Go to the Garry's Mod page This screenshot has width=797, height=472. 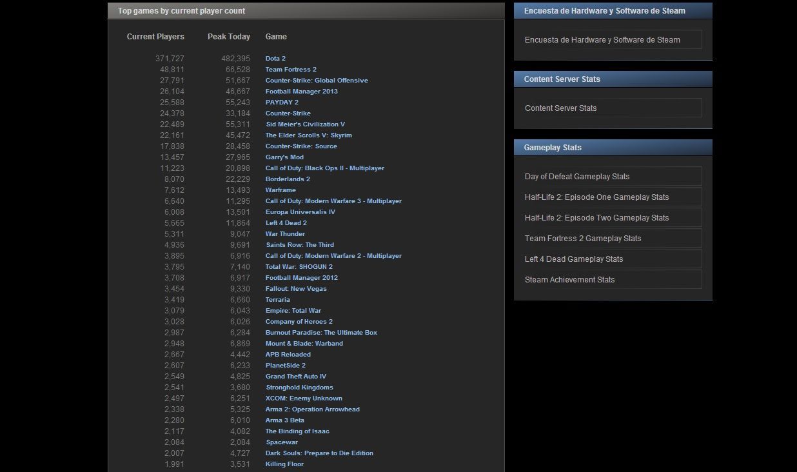(x=284, y=157)
